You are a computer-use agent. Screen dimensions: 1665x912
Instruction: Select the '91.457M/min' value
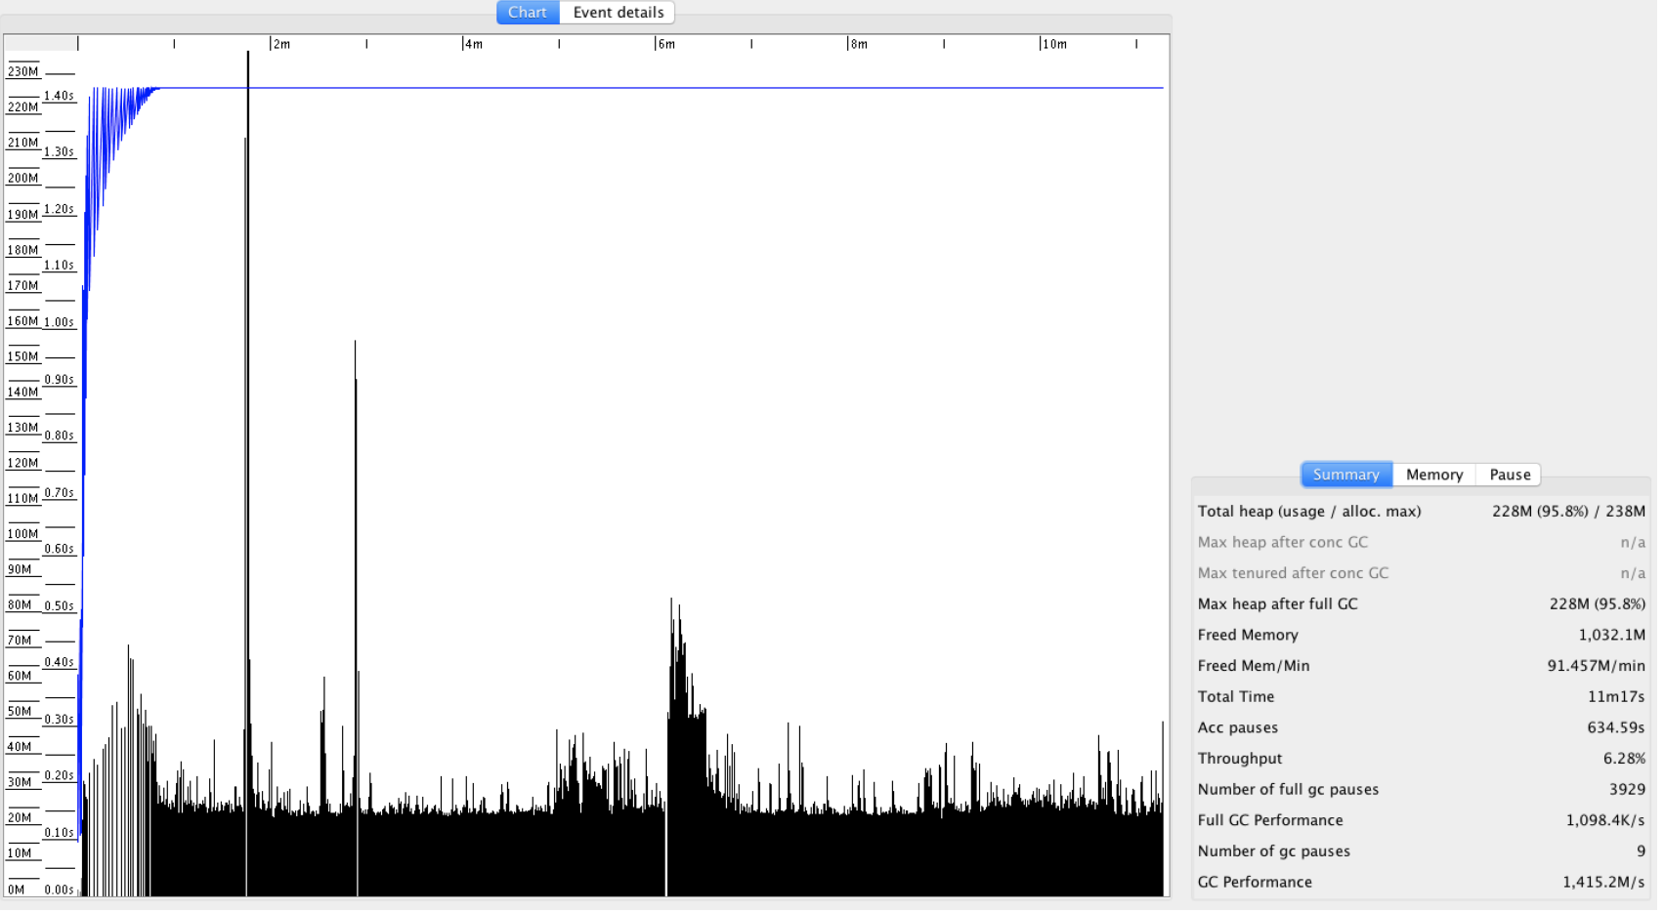1597,666
